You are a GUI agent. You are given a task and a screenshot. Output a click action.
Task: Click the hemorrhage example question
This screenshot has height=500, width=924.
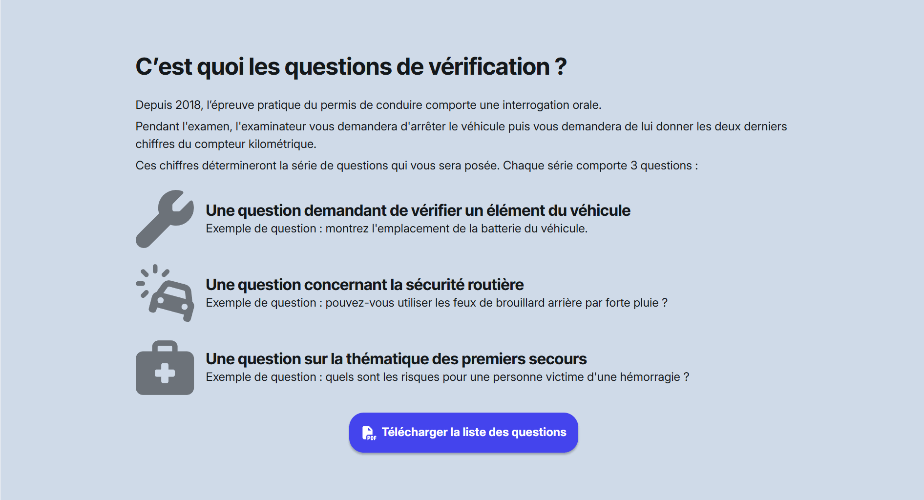[447, 377]
